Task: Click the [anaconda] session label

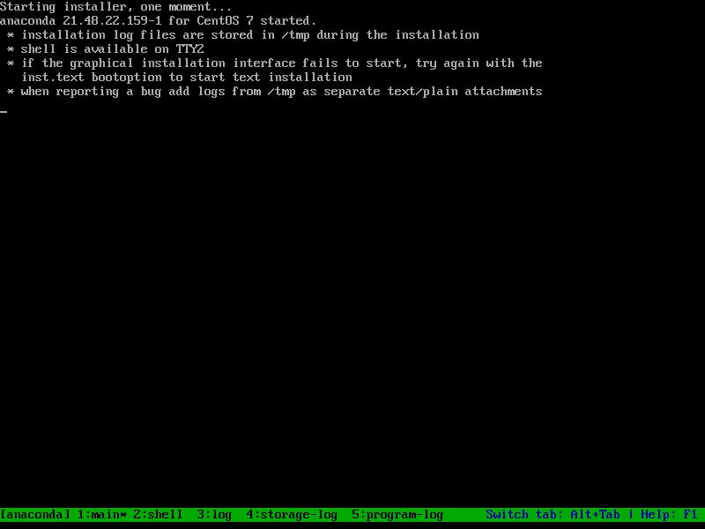Action: [35, 514]
